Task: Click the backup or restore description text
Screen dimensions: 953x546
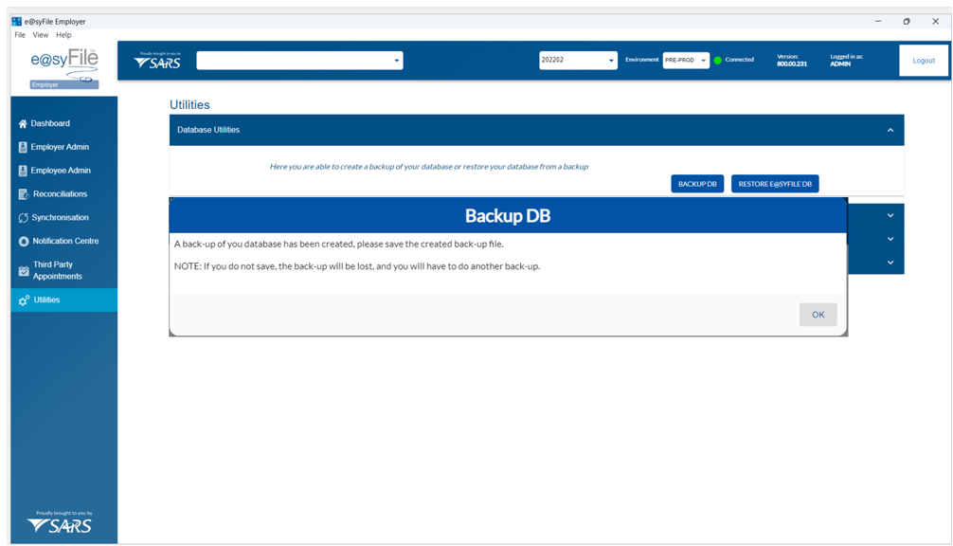Action: coord(429,167)
